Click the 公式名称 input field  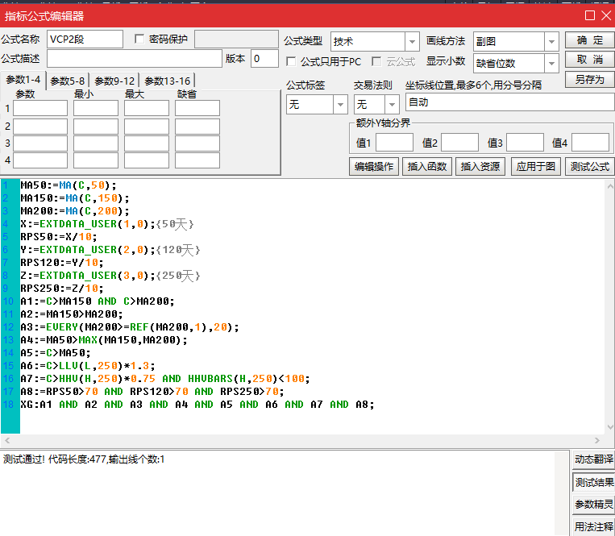[85, 39]
